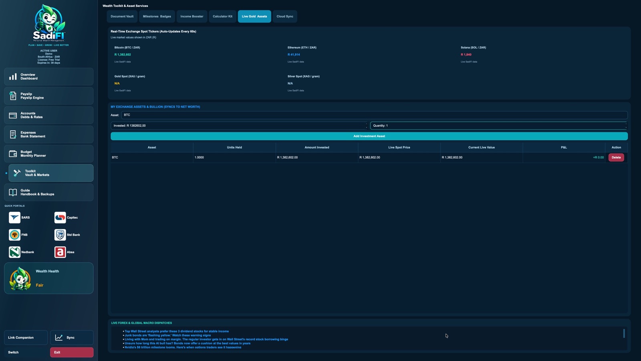
Task: Click the Live Spot Price column header
Action: pos(399,147)
